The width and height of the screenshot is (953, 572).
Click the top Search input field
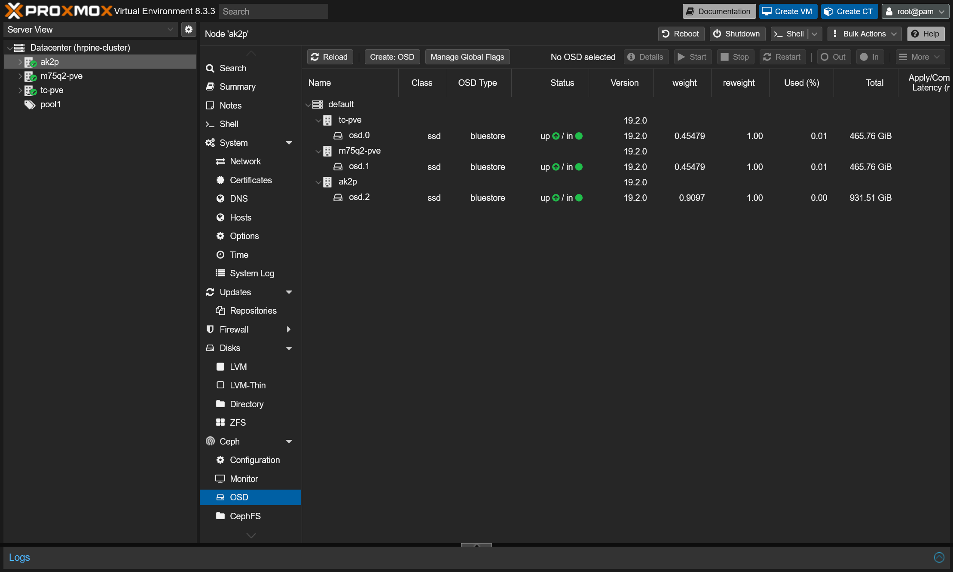click(273, 11)
